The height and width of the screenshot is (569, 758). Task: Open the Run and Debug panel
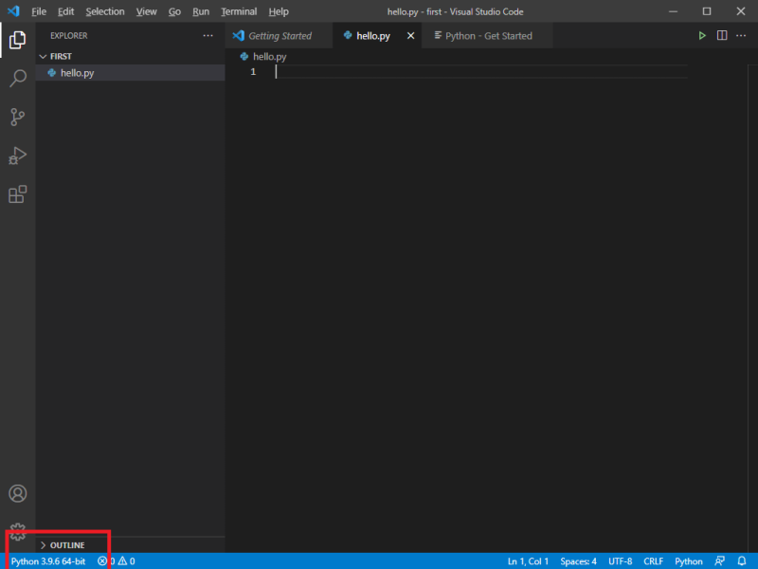(16, 156)
